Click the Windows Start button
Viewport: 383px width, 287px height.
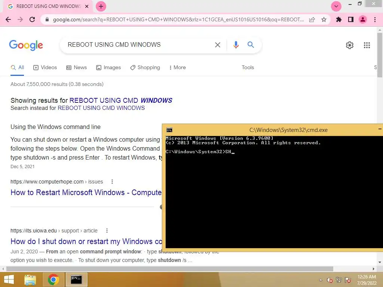click(9, 280)
